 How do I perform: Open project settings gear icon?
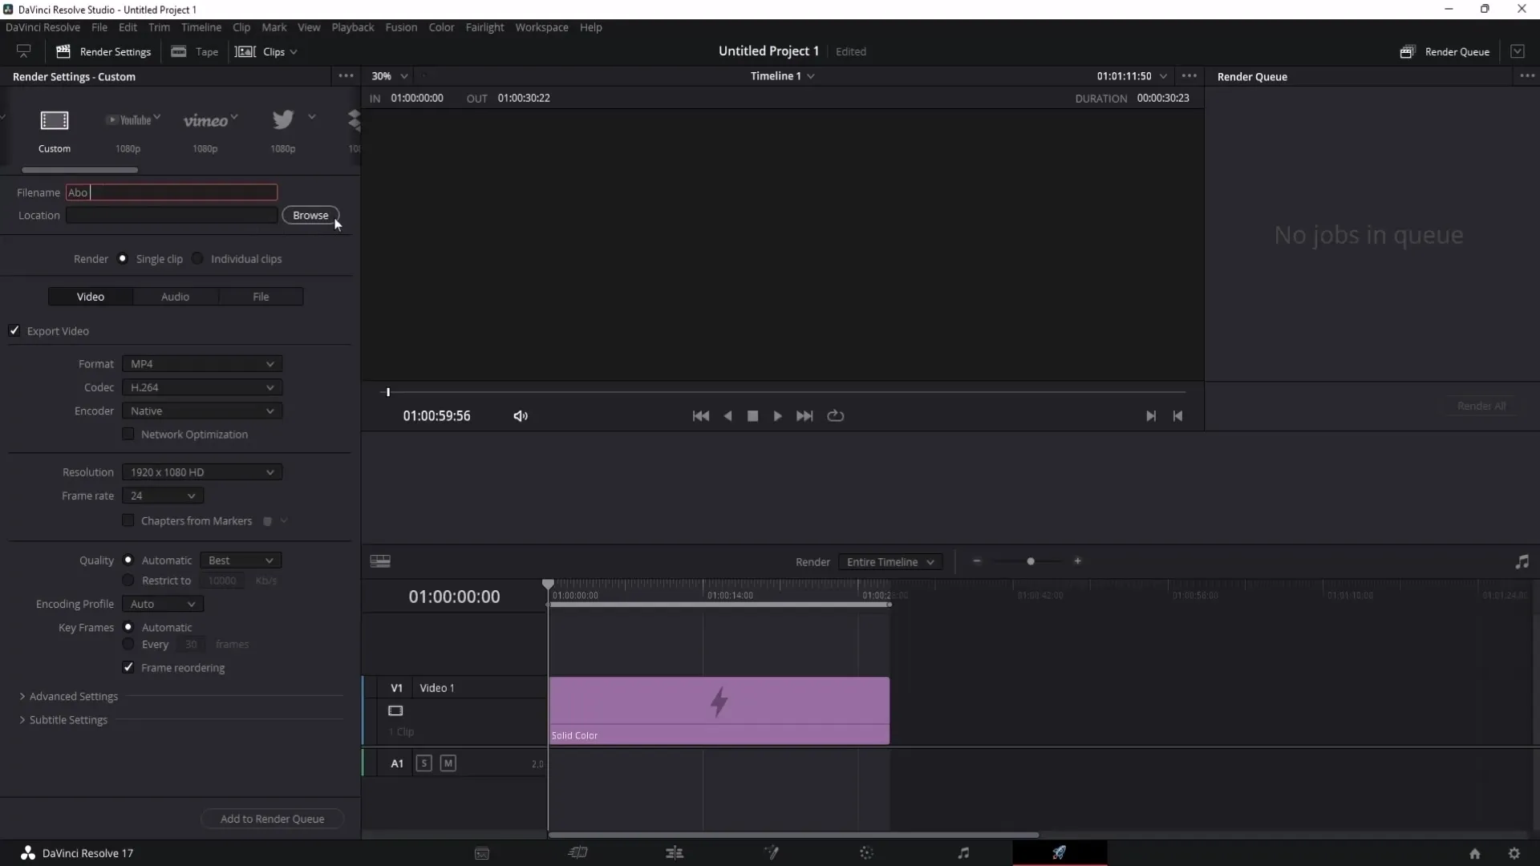[1514, 853]
